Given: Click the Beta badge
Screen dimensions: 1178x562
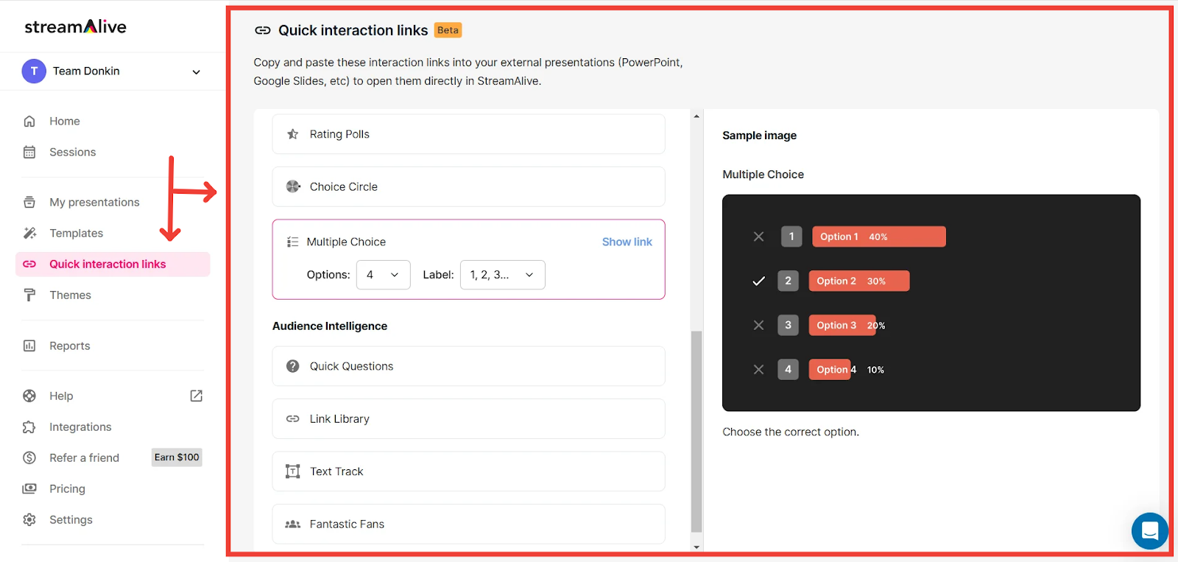Looking at the screenshot, I should [x=448, y=30].
